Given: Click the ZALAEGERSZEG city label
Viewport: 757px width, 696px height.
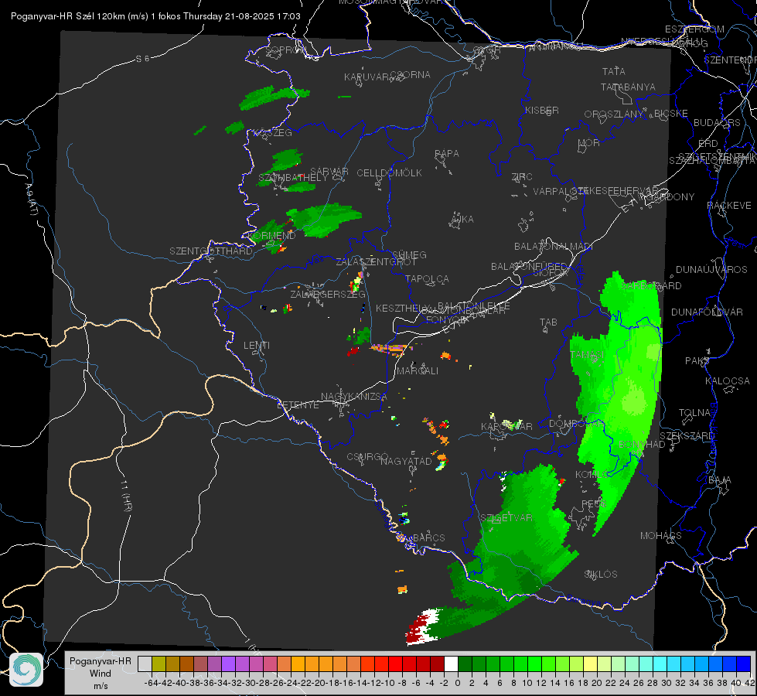Looking at the screenshot, I should [x=327, y=294].
